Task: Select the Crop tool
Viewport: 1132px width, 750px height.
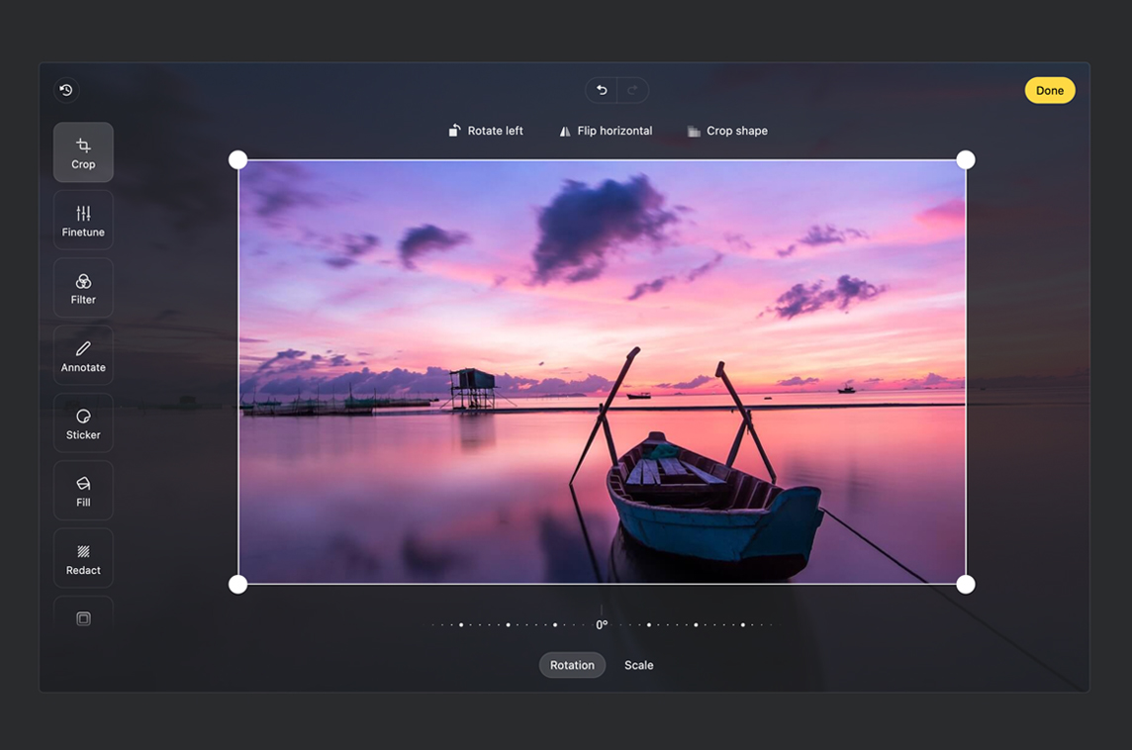Action: [x=83, y=152]
